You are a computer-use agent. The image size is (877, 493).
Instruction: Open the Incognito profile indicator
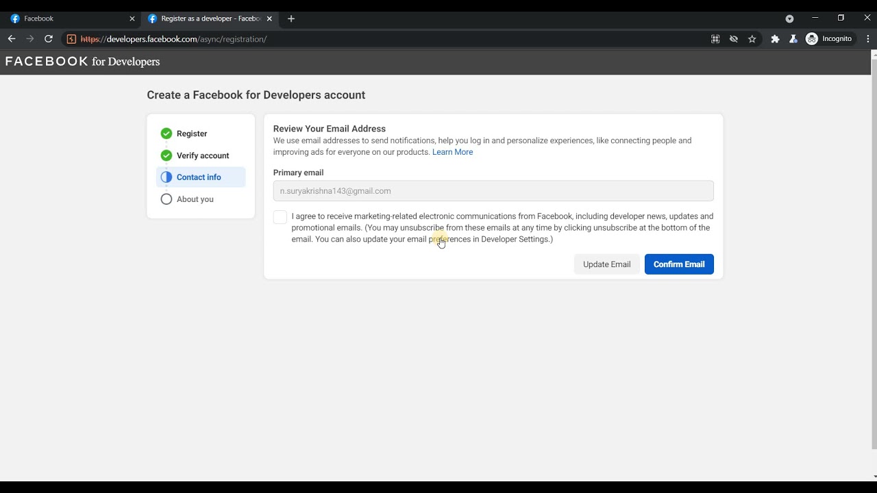(829, 39)
